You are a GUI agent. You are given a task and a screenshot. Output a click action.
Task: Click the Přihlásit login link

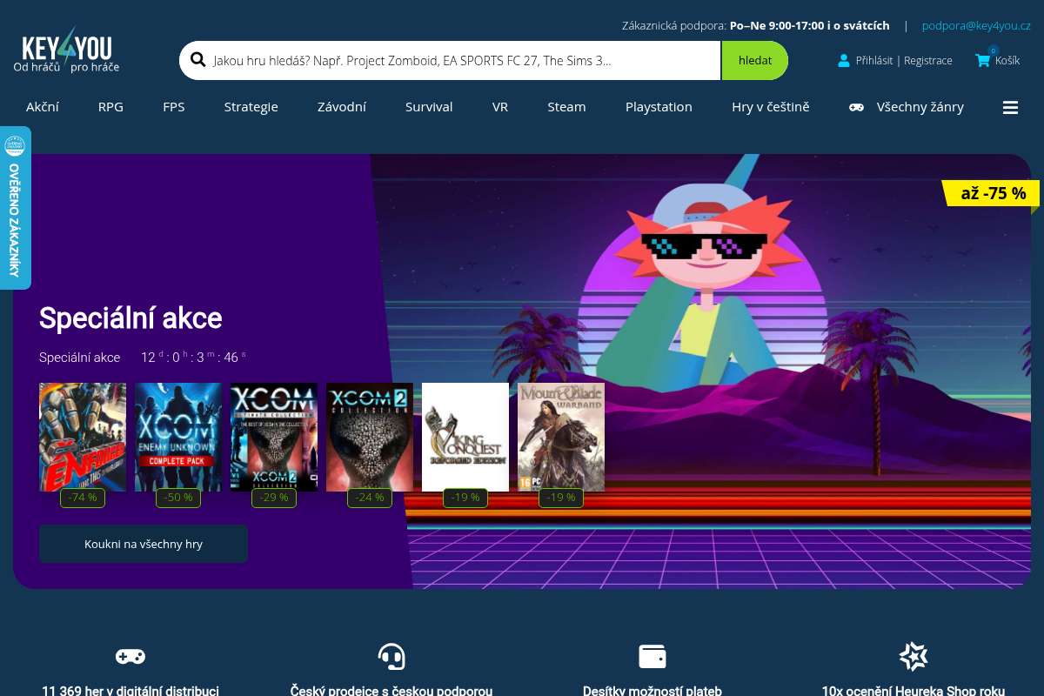tap(874, 61)
